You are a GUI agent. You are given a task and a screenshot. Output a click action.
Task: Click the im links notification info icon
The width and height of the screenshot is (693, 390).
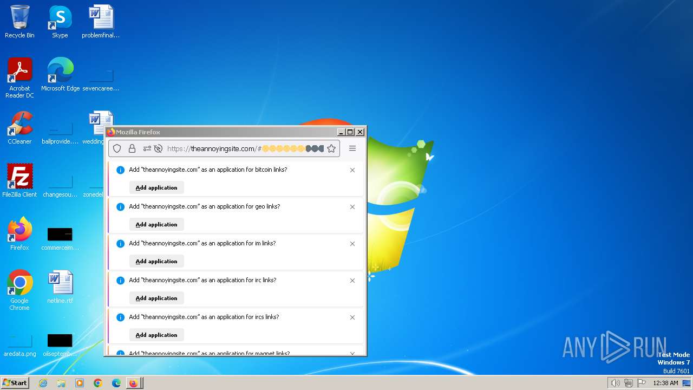coord(121,244)
